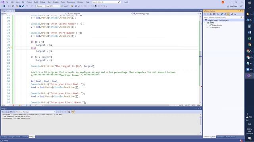Click the feedback icon near Live Share
Viewport: 254px width, 142px height.
(x=241, y=6)
